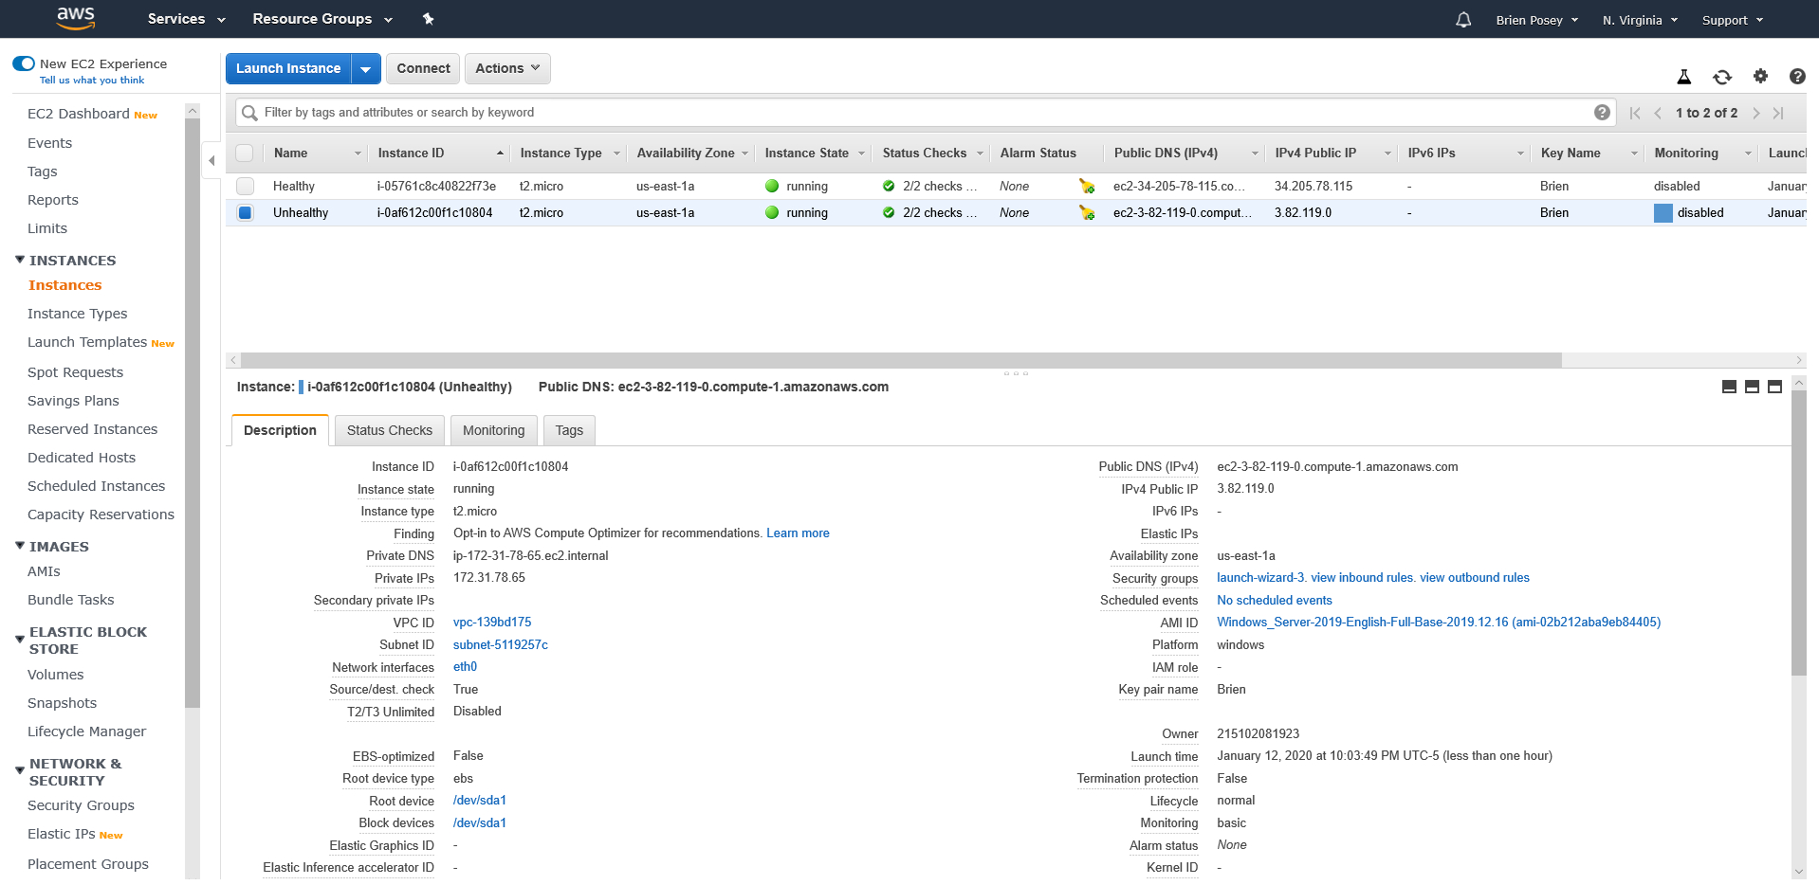Open the notifications bell
1819x885 pixels.
click(1463, 20)
